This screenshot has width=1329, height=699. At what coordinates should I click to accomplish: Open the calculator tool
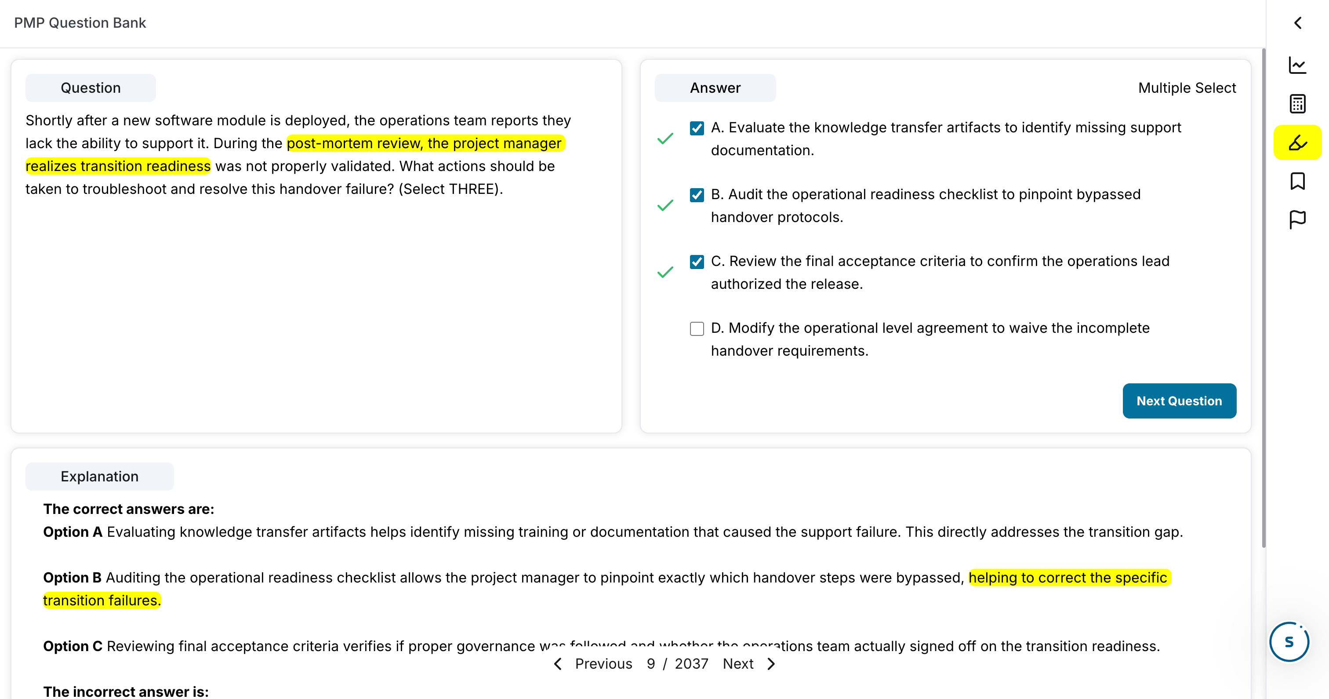(x=1297, y=103)
